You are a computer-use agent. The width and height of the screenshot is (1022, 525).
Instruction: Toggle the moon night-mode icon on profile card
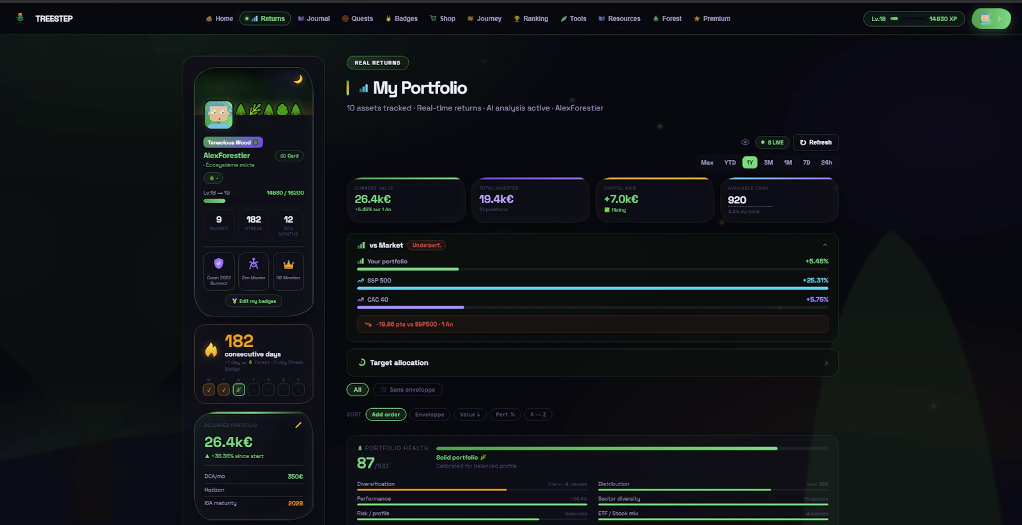click(298, 79)
